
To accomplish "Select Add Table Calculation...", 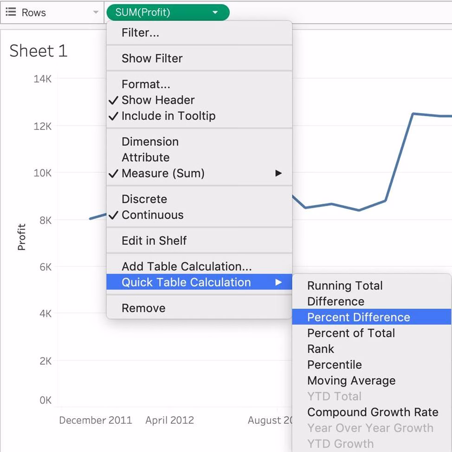I will pos(187,266).
